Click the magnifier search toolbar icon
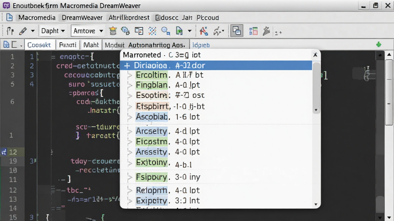The height and width of the screenshot is (221, 394). tap(165, 31)
